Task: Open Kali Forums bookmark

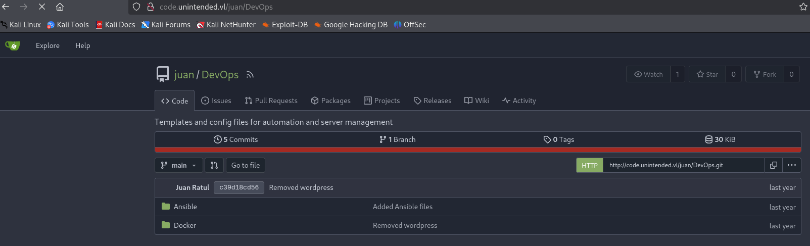Action: pyautogui.click(x=166, y=24)
